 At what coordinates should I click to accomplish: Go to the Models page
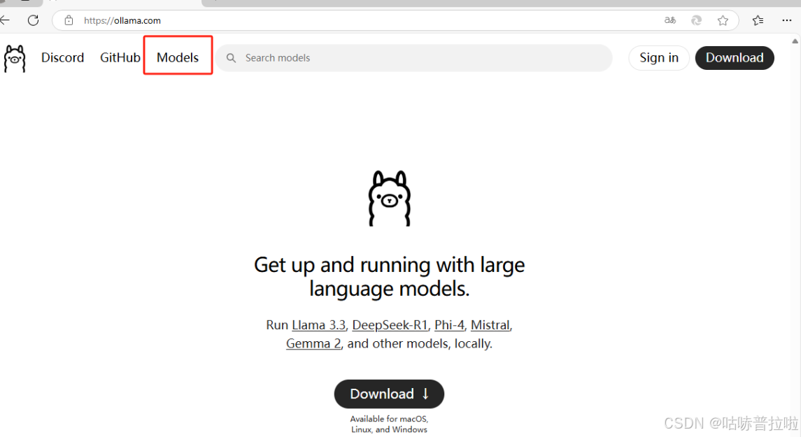[x=178, y=58]
